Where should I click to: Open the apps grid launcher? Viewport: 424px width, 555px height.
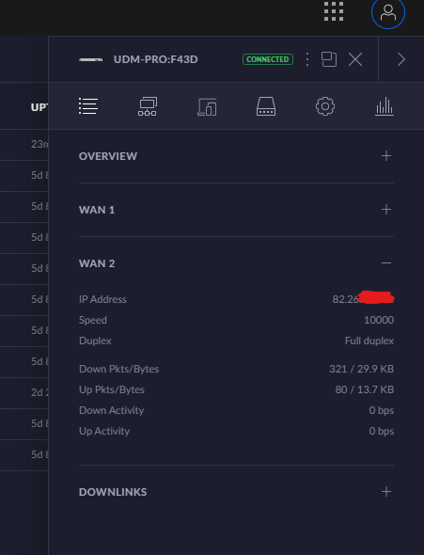[x=334, y=11]
